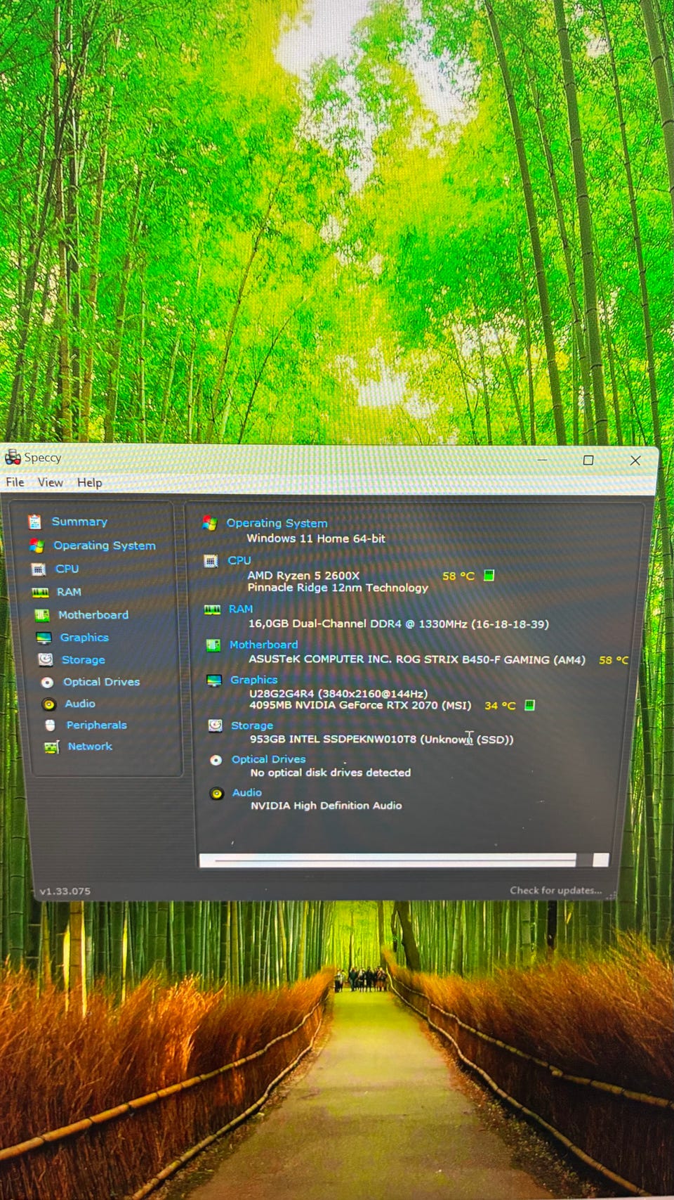Click Operating System heading link in summary
The height and width of the screenshot is (1200, 674).
pos(277,523)
